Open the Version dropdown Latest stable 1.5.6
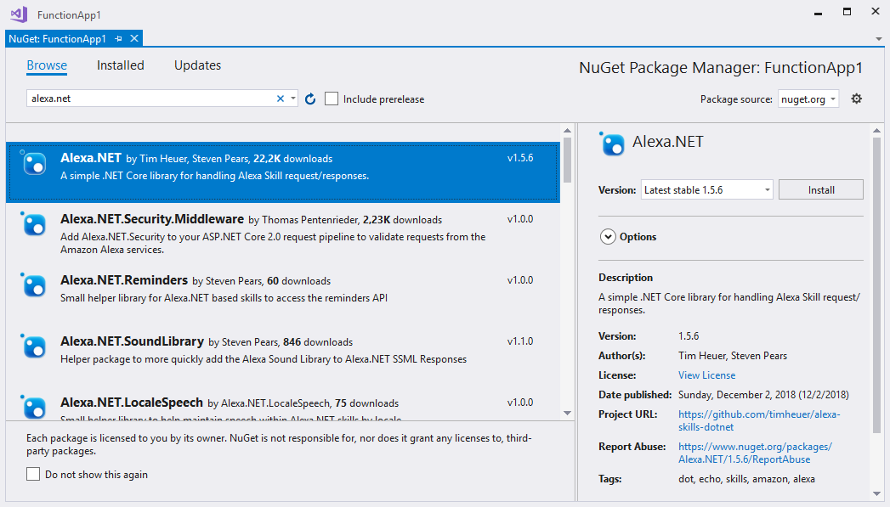890x507 pixels. click(x=706, y=190)
